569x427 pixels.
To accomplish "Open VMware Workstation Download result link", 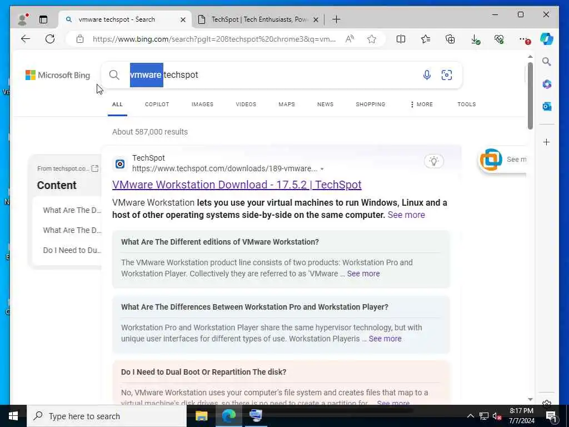I will pyautogui.click(x=237, y=185).
